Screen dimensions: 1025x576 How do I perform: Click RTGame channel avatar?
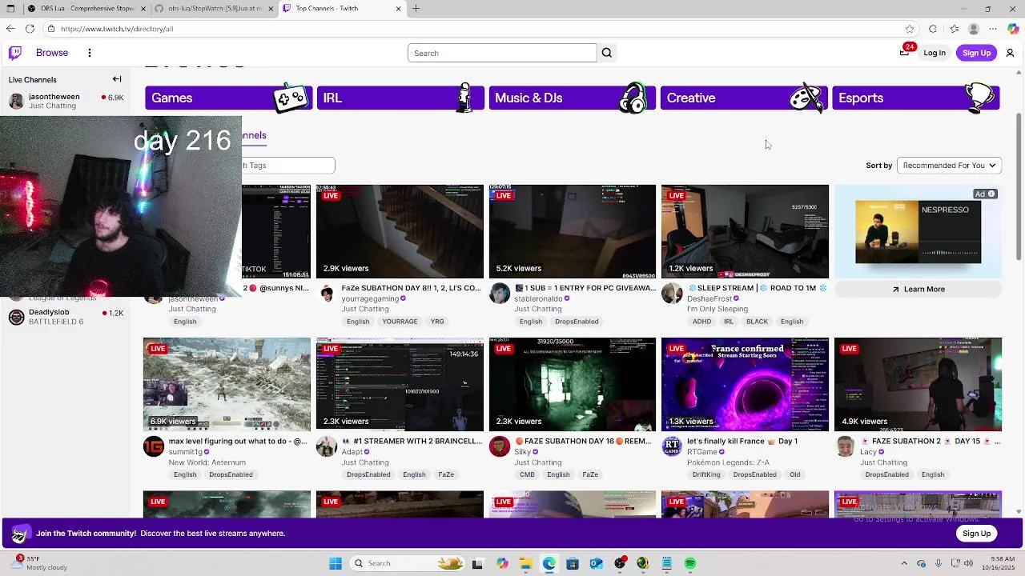click(672, 446)
